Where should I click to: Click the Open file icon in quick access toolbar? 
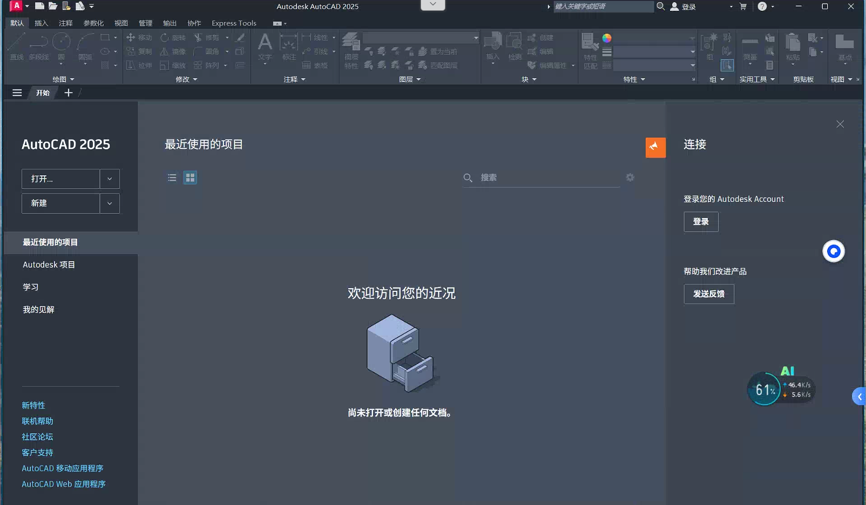click(x=53, y=6)
